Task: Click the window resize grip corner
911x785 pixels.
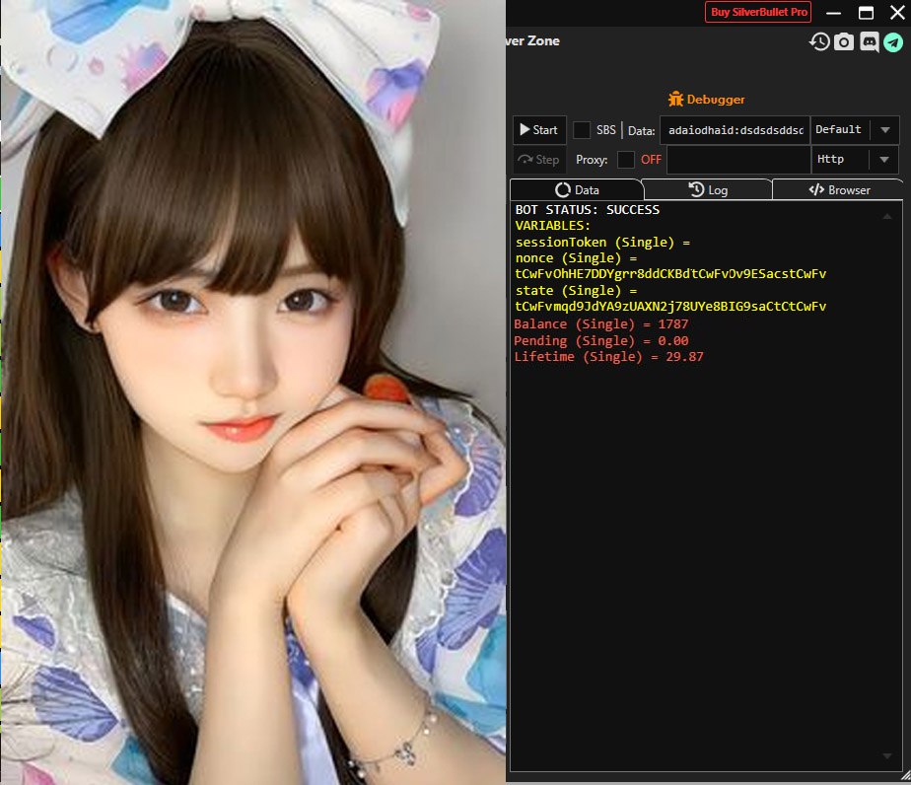Action: point(905,776)
